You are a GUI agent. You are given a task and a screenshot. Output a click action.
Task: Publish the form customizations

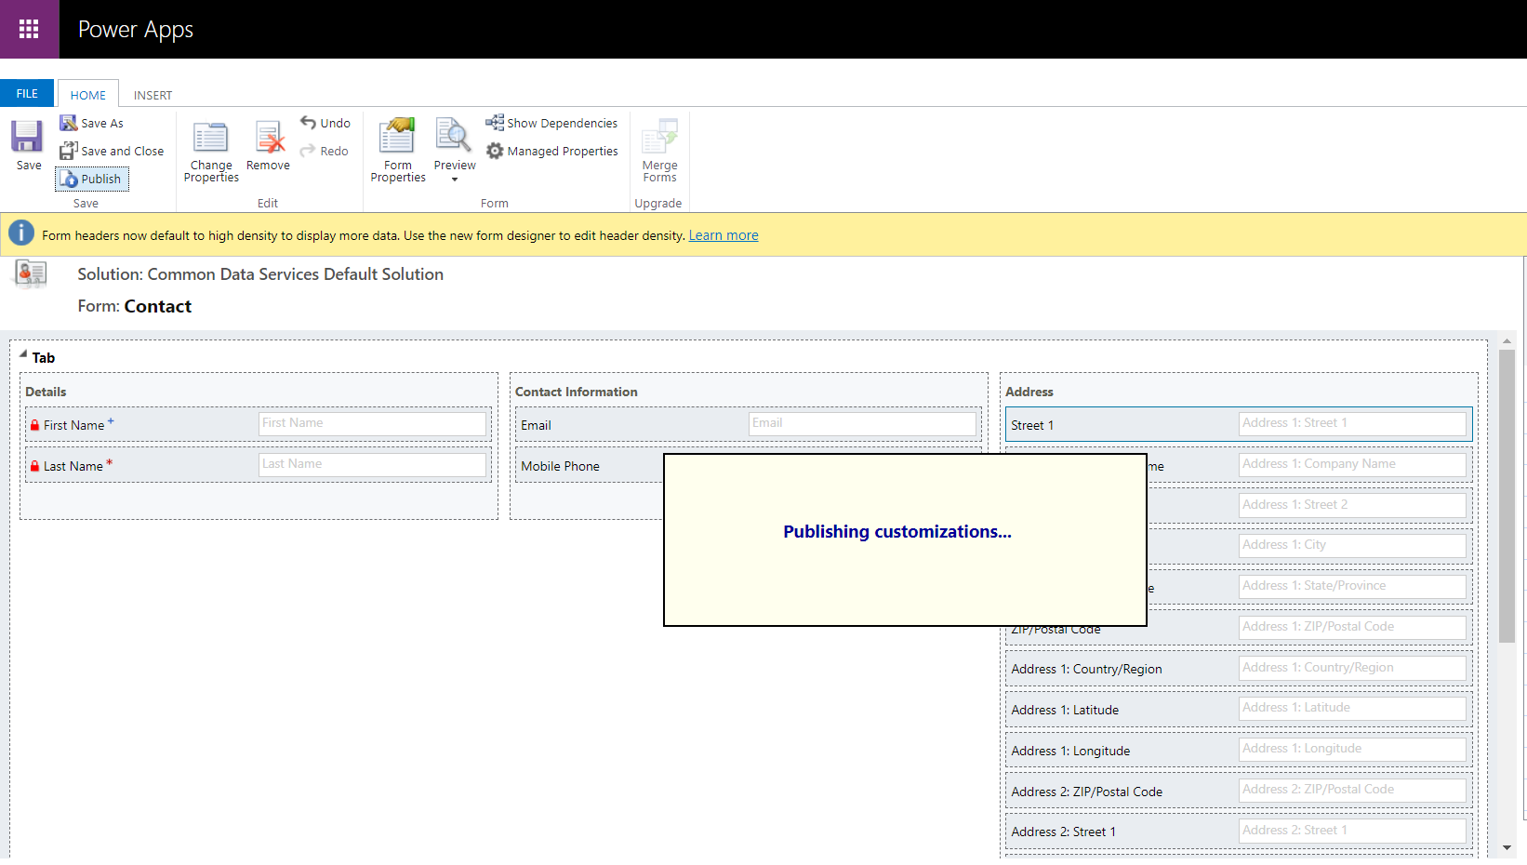point(91,179)
